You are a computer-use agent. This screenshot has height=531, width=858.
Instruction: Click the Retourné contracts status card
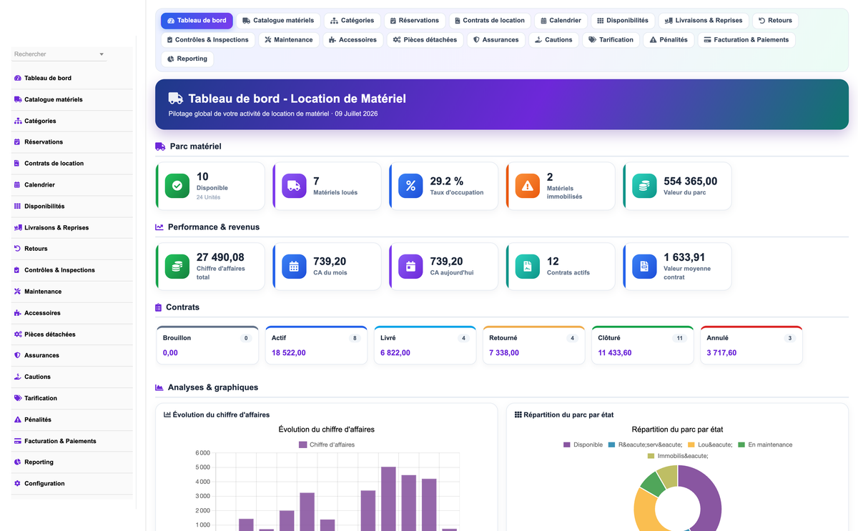coord(533,345)
